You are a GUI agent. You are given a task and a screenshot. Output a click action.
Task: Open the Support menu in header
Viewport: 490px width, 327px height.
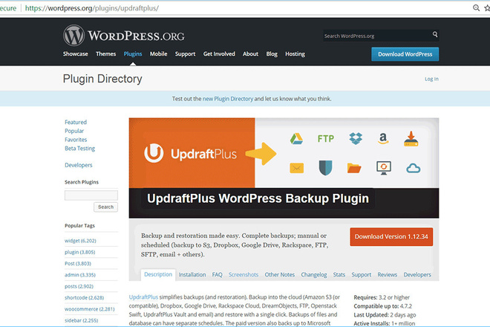click(185, 54)
